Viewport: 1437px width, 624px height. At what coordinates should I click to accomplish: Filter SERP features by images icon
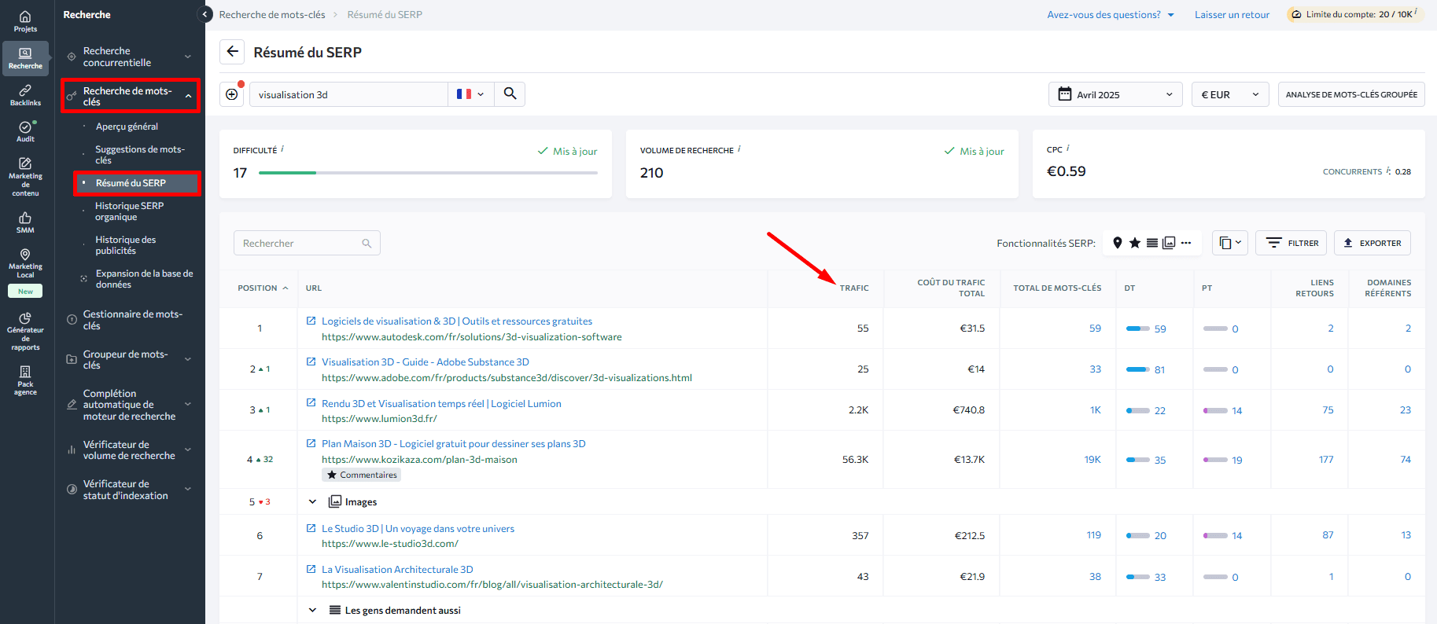[1169, 243]
